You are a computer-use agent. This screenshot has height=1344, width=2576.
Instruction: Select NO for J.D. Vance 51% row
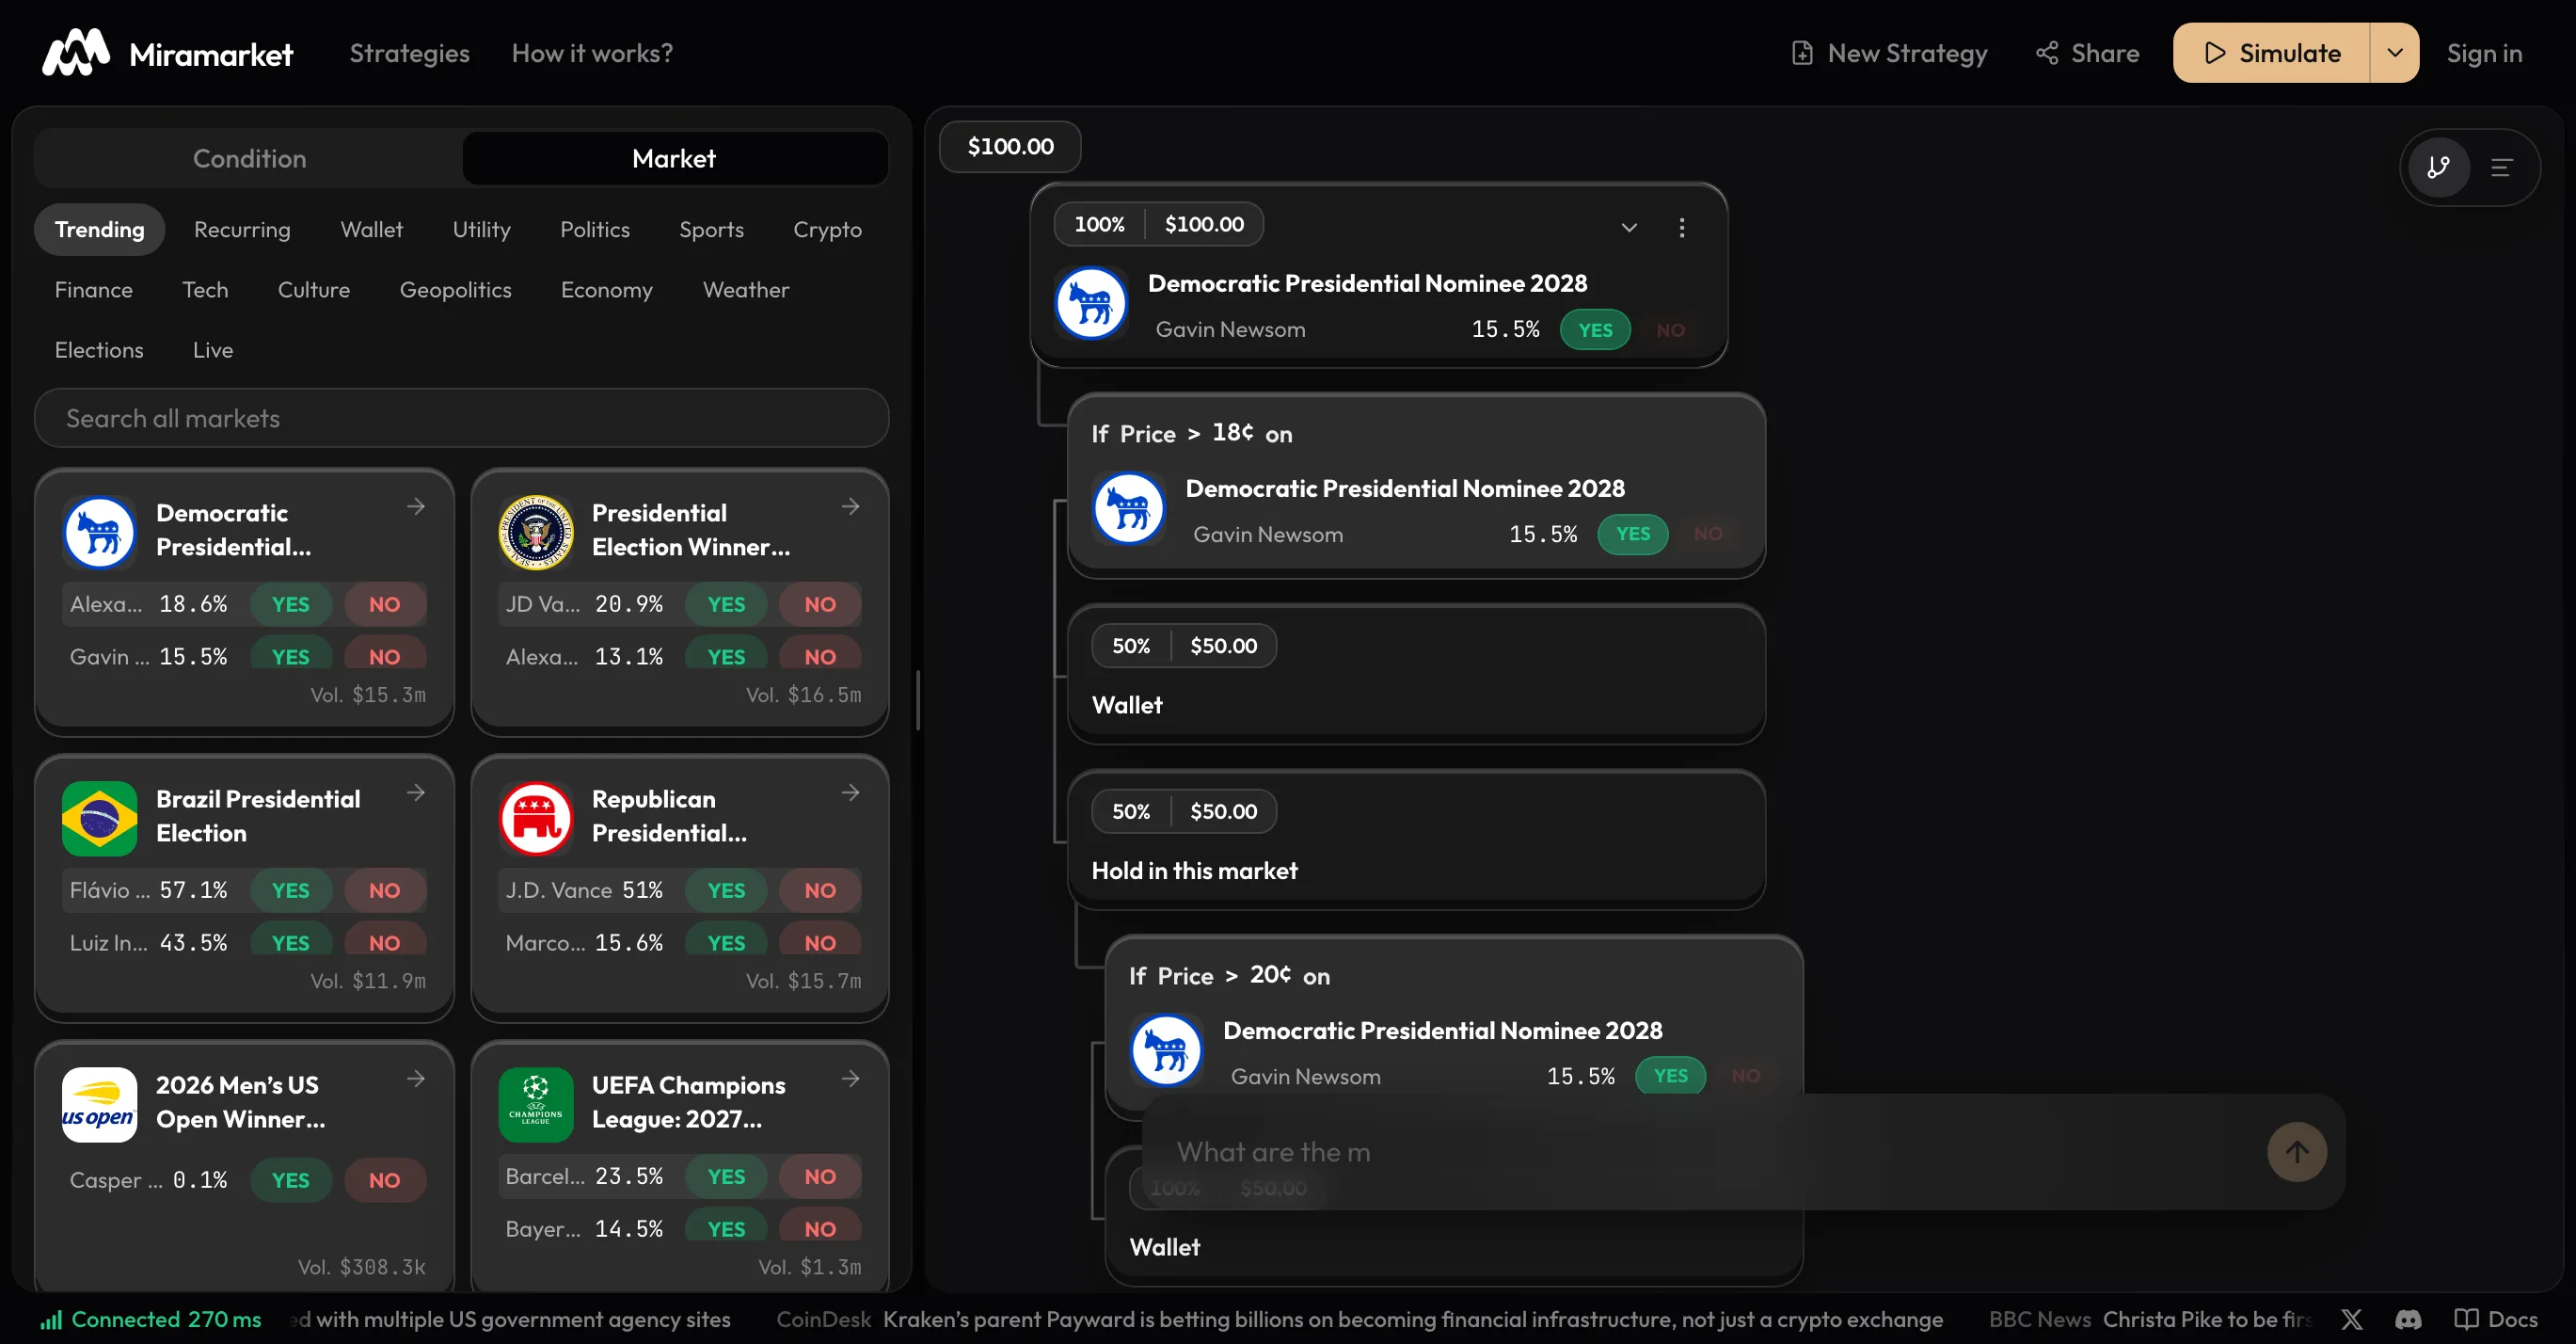(820, 890)
